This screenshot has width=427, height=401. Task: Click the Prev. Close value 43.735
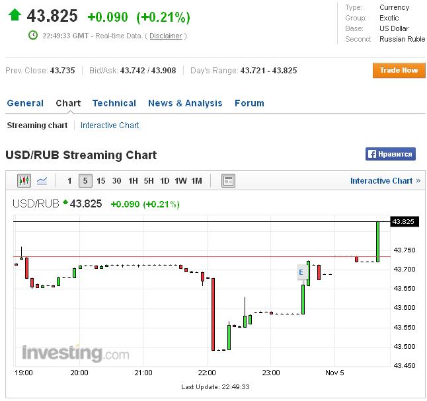click(62, 71)
